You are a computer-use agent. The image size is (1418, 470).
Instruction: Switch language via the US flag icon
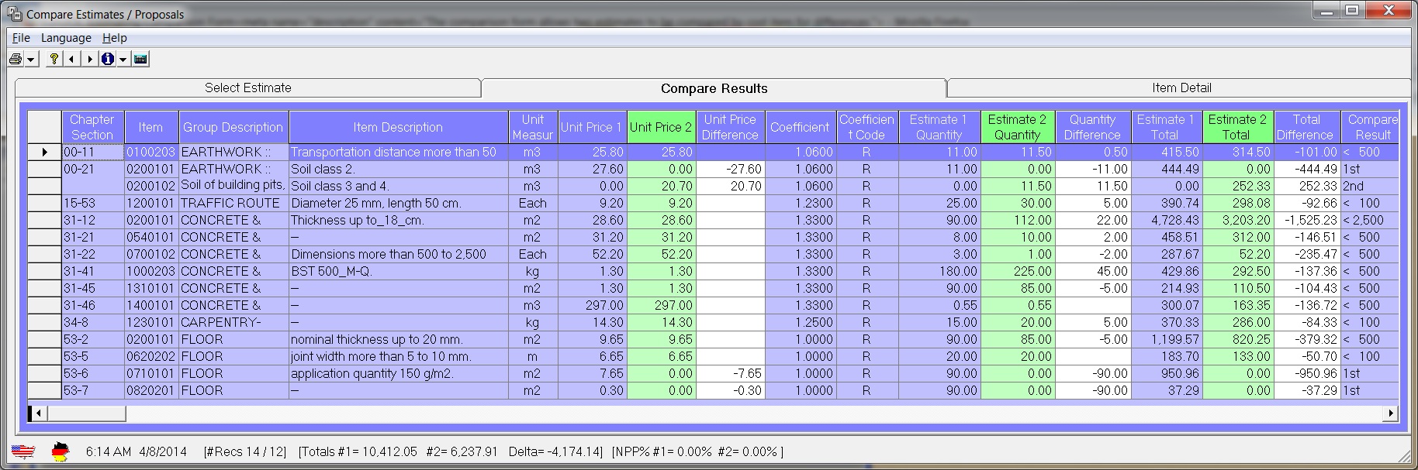[x=23, y=451]
